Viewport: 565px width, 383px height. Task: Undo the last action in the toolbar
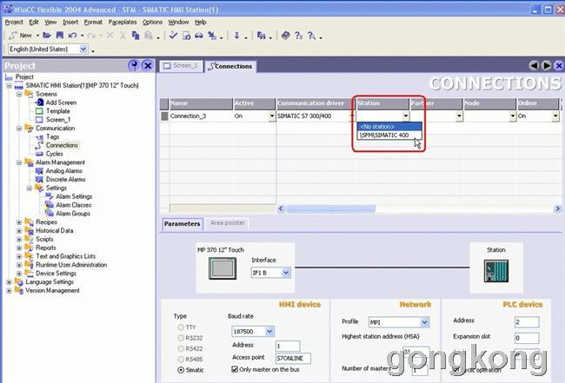point(72,36)
